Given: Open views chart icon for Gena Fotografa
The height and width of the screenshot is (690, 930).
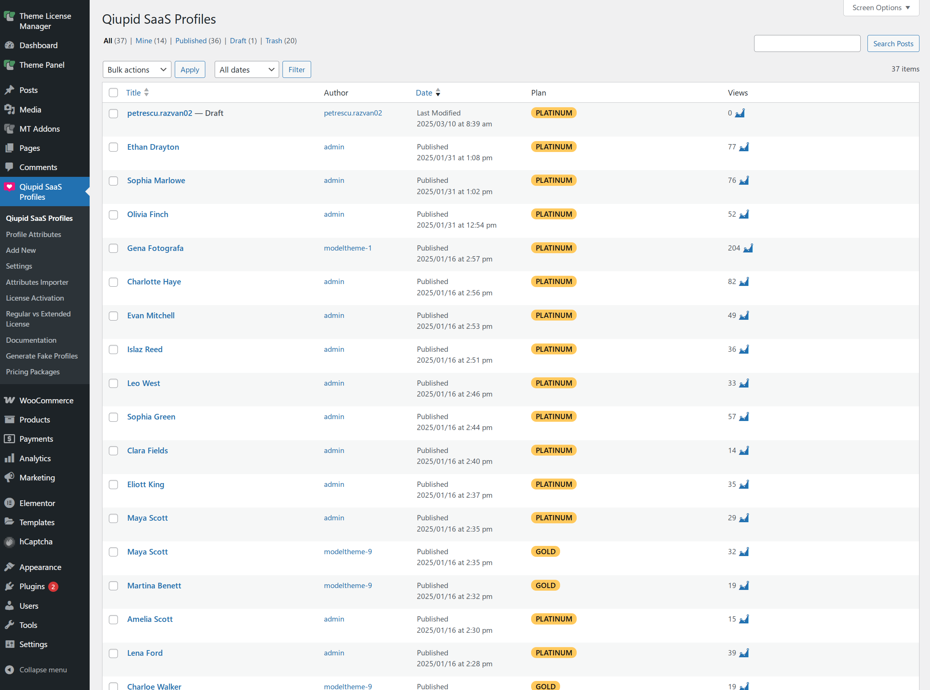Looking at the screenshot, I should [748, 248].
